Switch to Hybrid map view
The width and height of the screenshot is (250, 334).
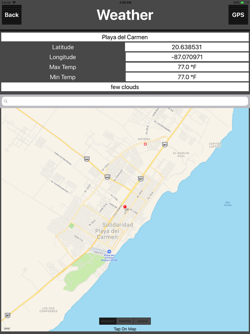142,321
